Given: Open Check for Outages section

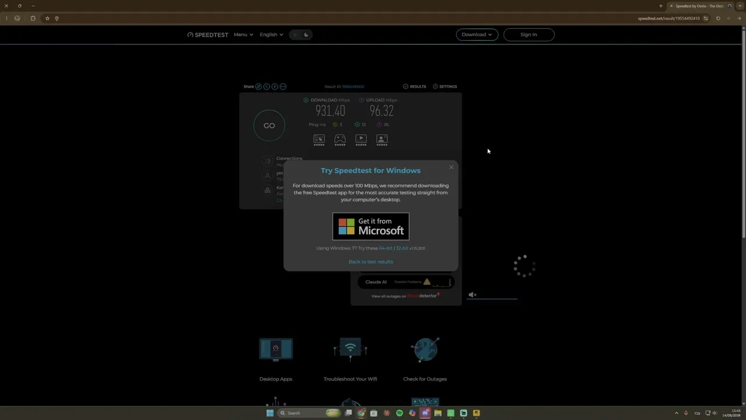Looking at the screenshot, I should (x=425, y=379).
